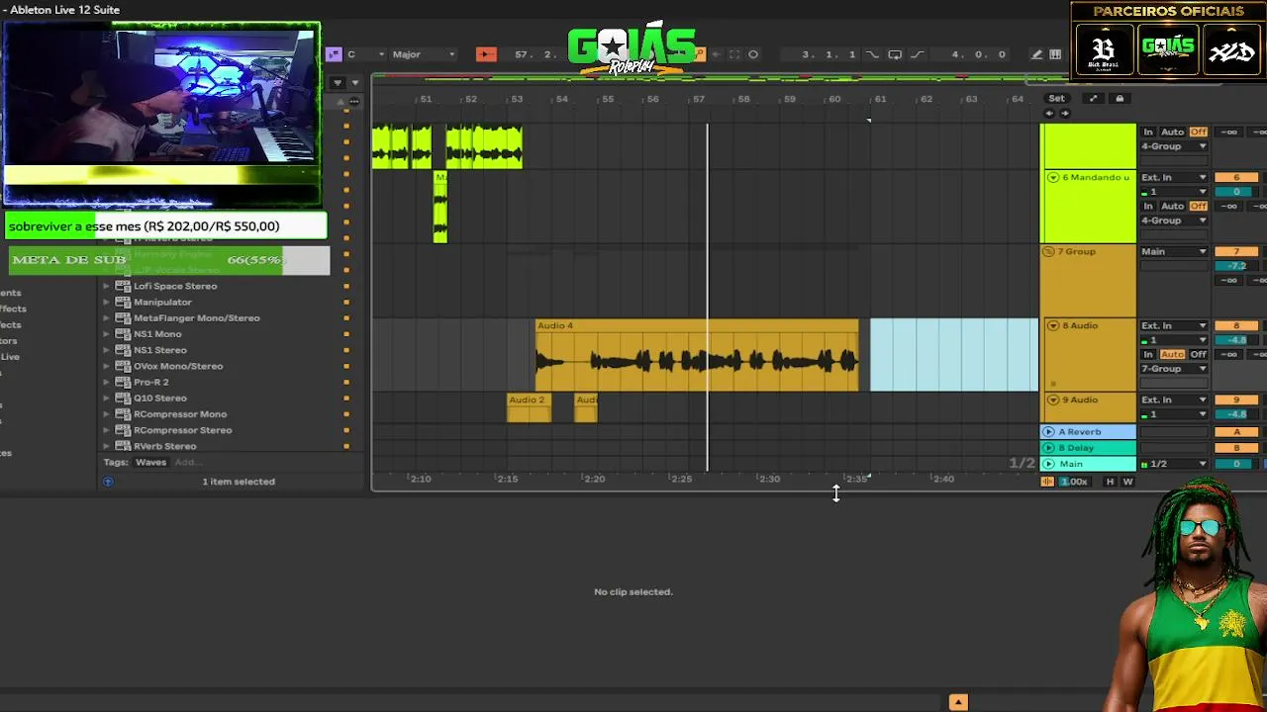
Task: Toggle the capture MIDI square-brackets icon
Action: tap(734, 54)
